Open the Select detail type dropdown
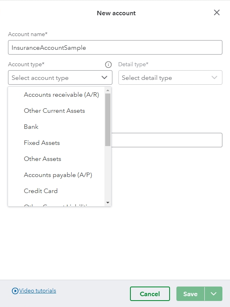This screenshot has width=230, height=307. click(x=170, y=77)
